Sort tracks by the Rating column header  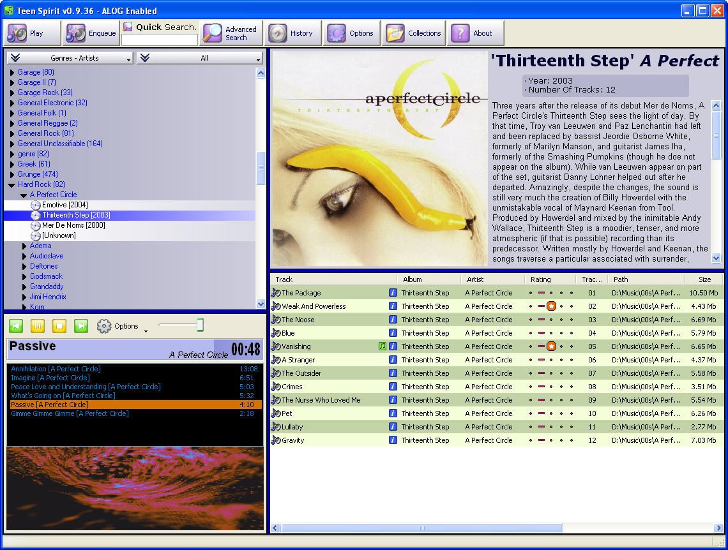click(550, 279)
